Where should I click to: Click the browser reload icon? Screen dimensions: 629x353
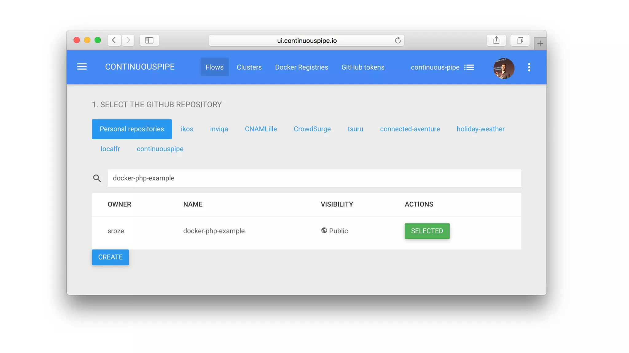coord(398,40)
